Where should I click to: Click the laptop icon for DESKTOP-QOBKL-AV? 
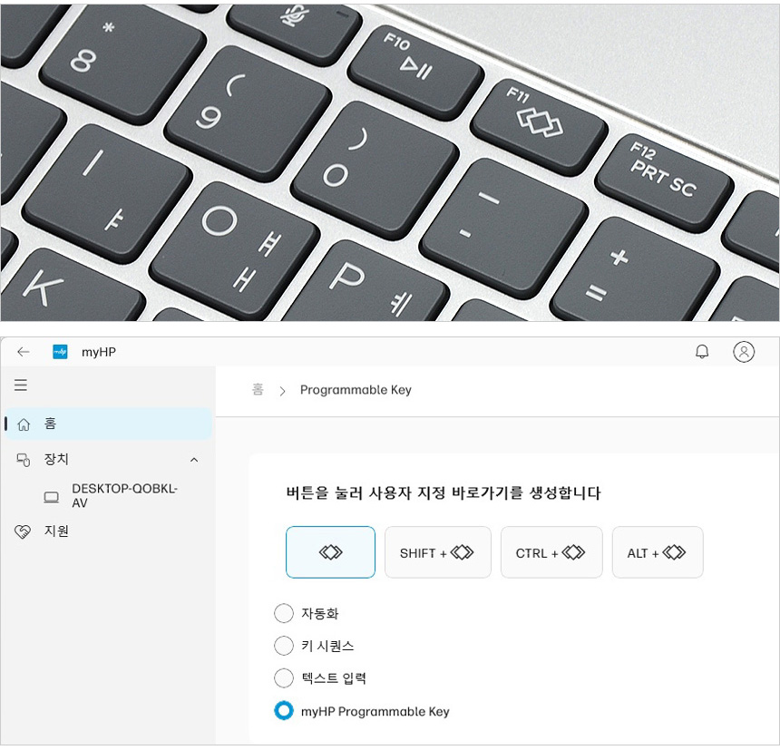(x=51, y=497)
